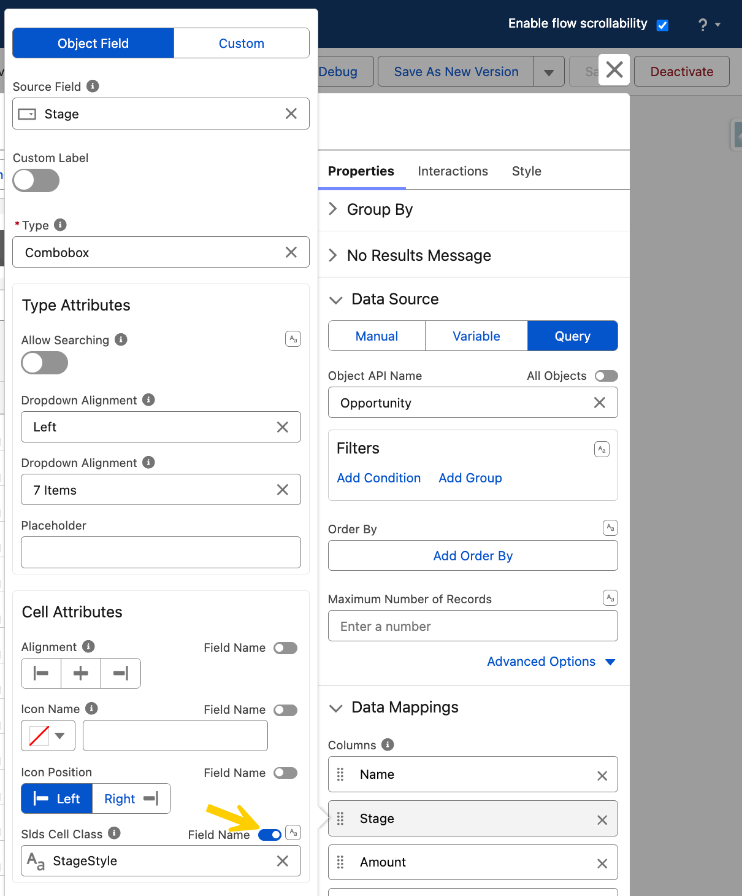
Task: Clear the Stage source field
Action: pyautogui.click(x=291, y=114)
